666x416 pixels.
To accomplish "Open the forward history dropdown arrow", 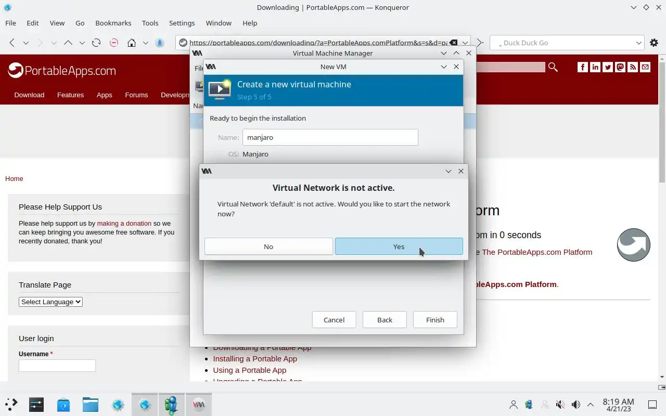I will 54,43.
